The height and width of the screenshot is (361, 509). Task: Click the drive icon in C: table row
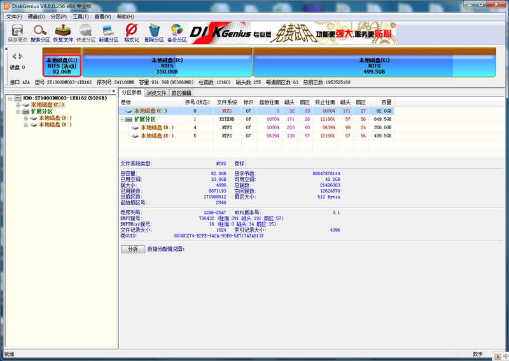click(x=129, y=111)
